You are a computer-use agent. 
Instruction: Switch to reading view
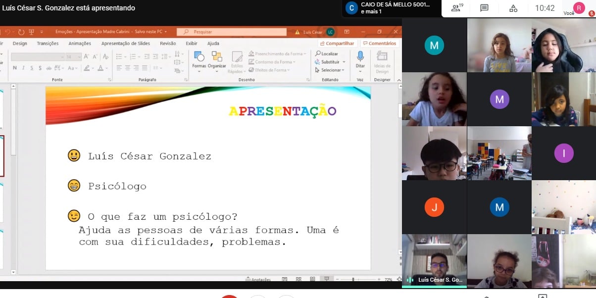click(312, 280)
